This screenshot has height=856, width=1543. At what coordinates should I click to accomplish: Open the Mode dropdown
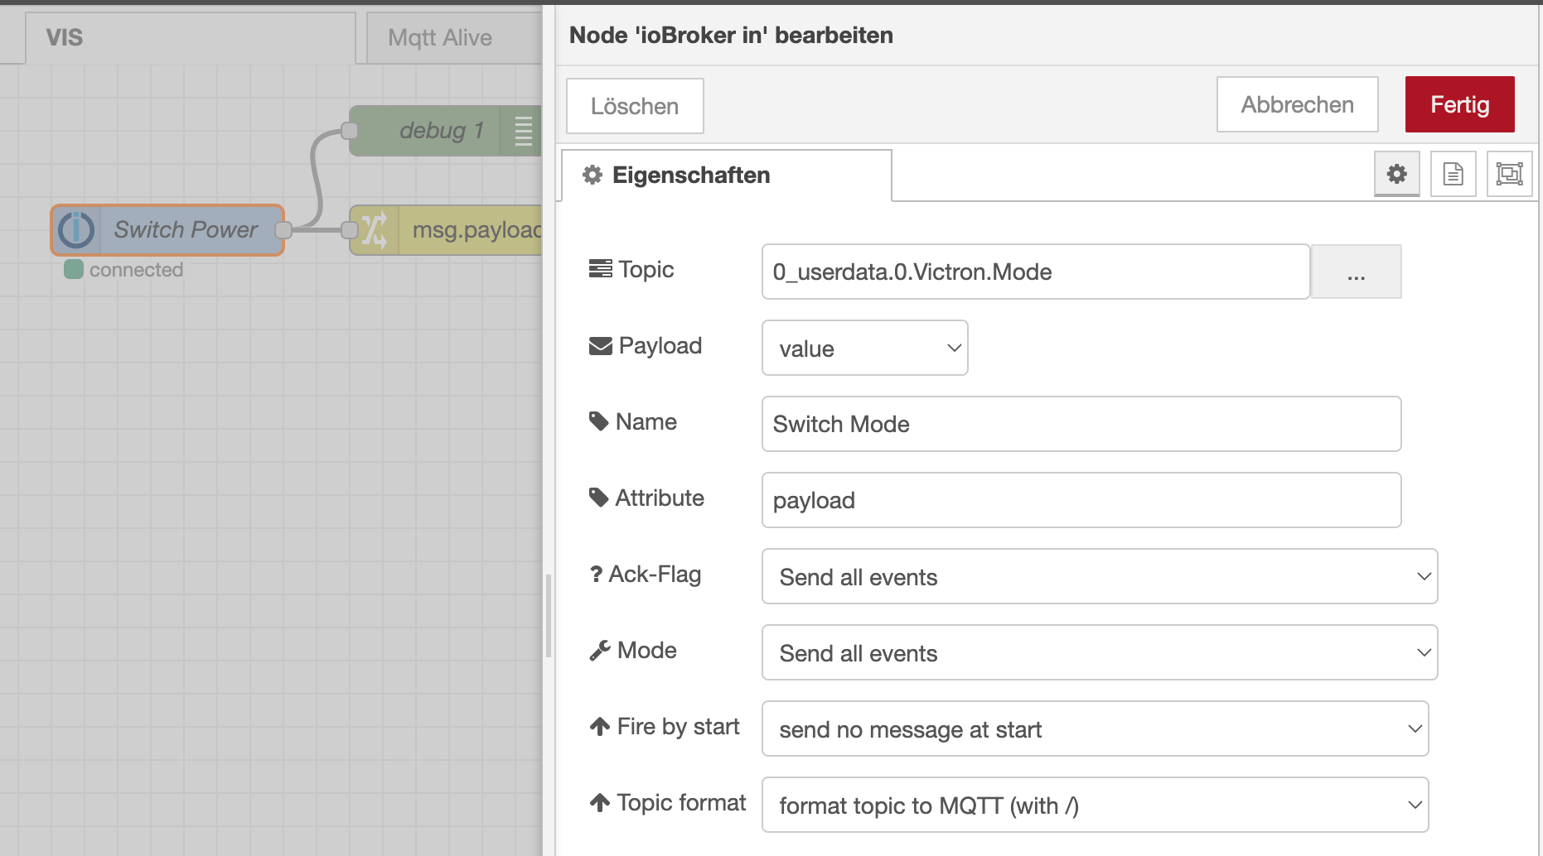1100,652
